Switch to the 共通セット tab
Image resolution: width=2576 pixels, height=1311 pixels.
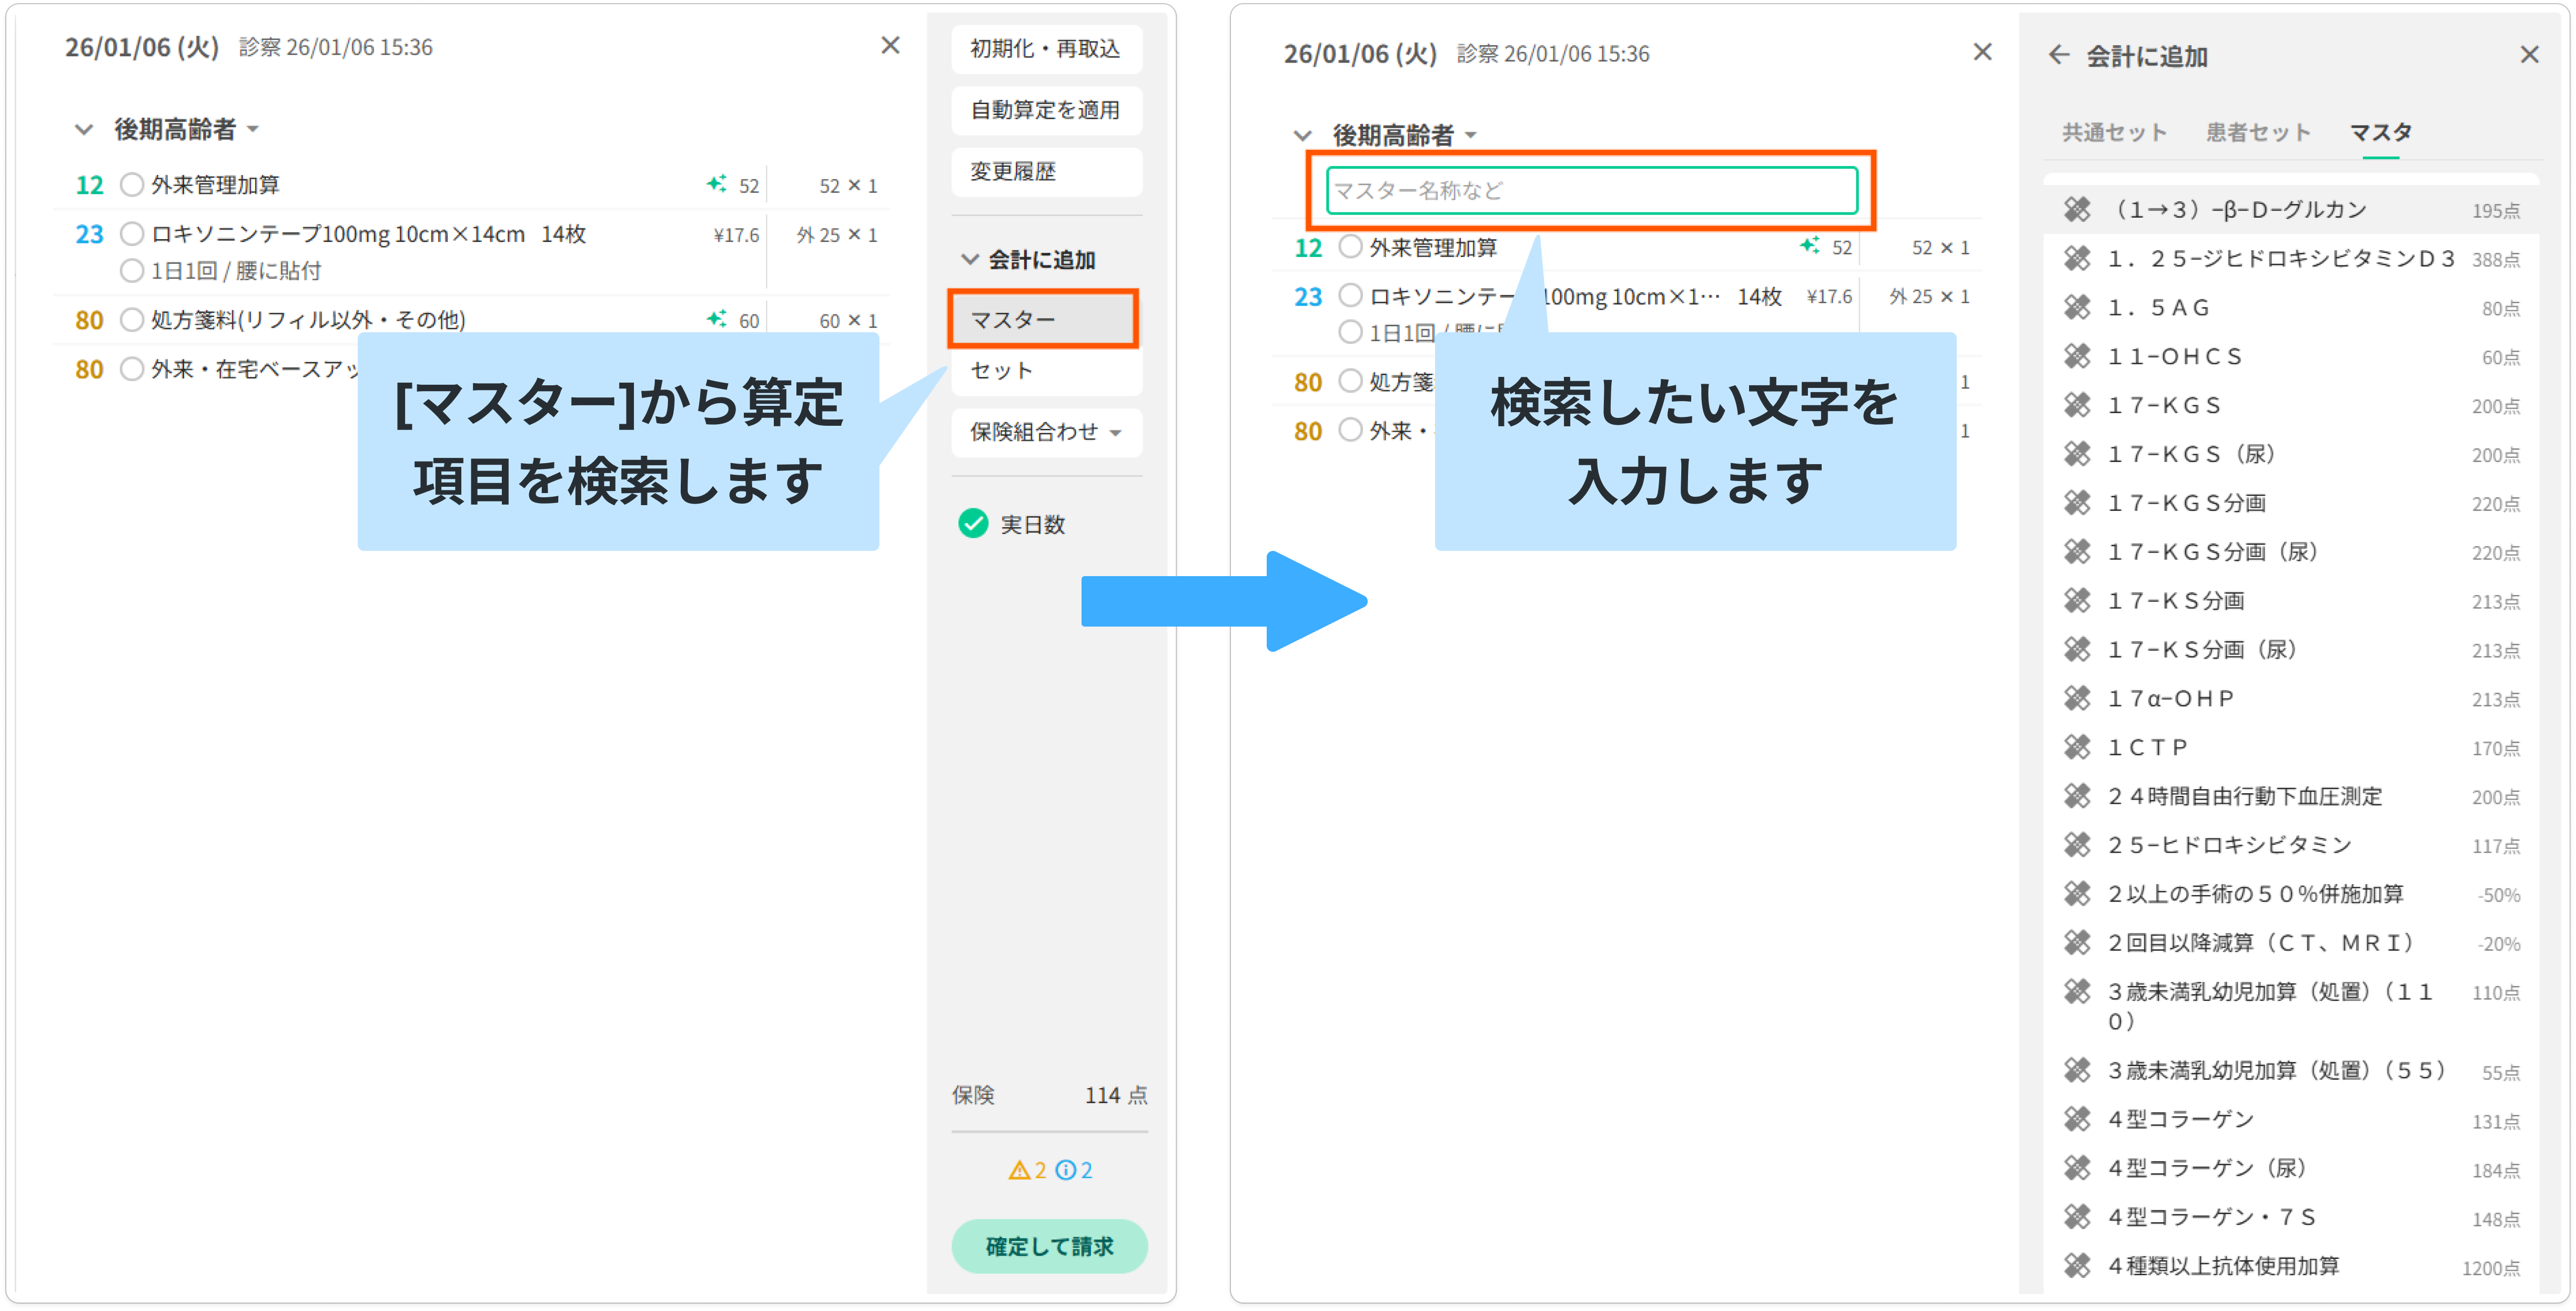click(2114, 132)
